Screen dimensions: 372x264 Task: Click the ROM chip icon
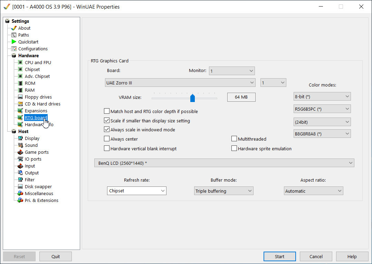click(x=20, y=83)
